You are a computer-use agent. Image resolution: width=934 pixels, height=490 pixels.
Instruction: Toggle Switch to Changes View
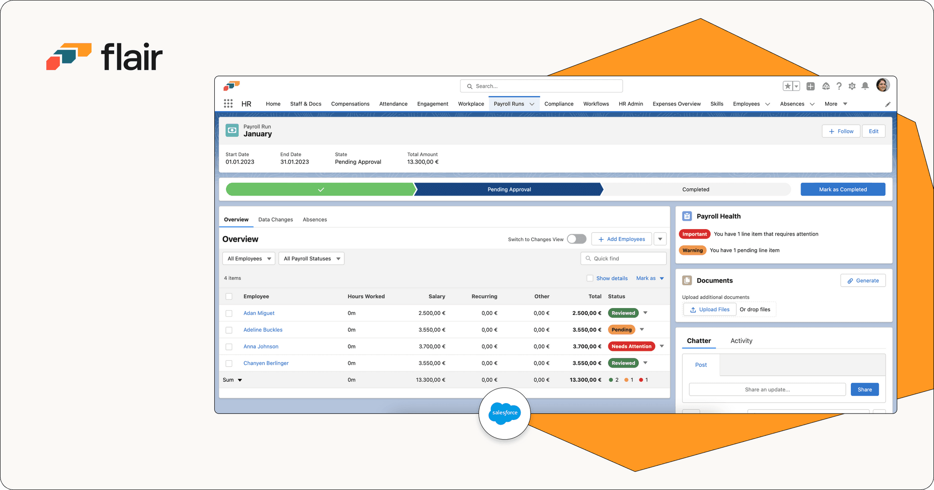coord(577,239)
